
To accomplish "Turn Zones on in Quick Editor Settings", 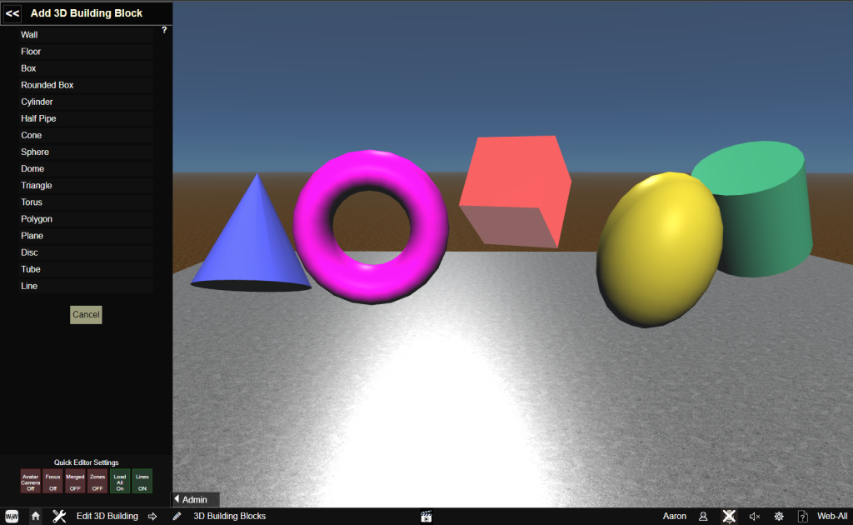I will click(97, 481).
